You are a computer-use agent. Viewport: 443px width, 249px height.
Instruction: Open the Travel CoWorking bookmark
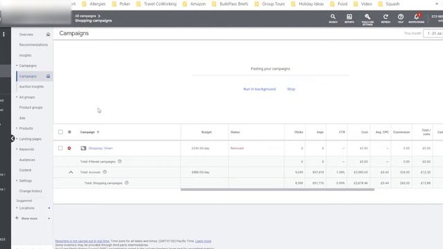156,4
